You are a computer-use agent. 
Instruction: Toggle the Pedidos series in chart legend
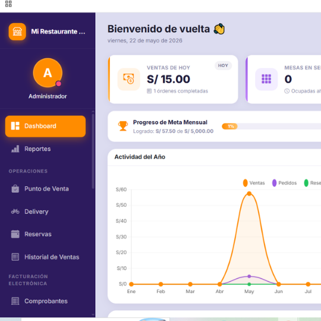pos(284,183)
